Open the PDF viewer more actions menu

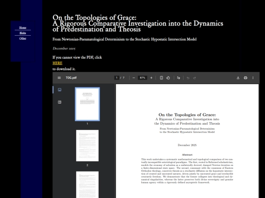(253, 78)
